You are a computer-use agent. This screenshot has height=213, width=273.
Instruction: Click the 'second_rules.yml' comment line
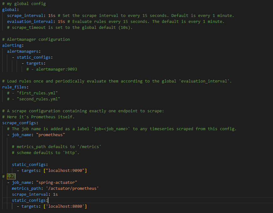[34, 99]
